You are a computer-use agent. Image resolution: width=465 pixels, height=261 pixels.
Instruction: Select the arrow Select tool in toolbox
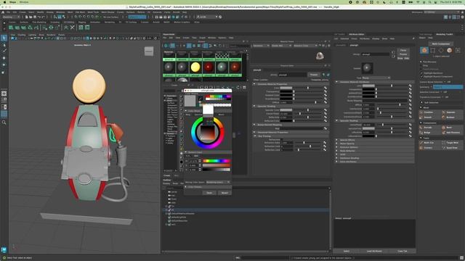pos(4,38)
